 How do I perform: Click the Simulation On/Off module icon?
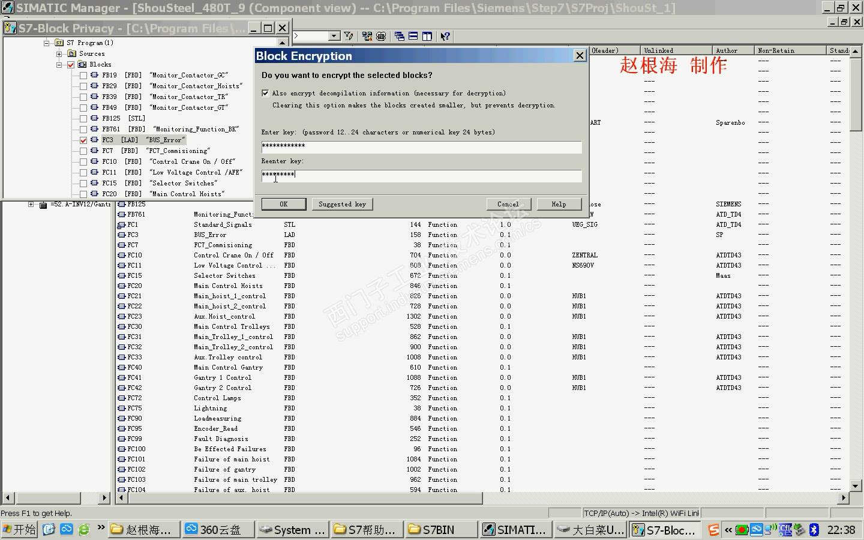pyautogui.click(x=381, y=36)
